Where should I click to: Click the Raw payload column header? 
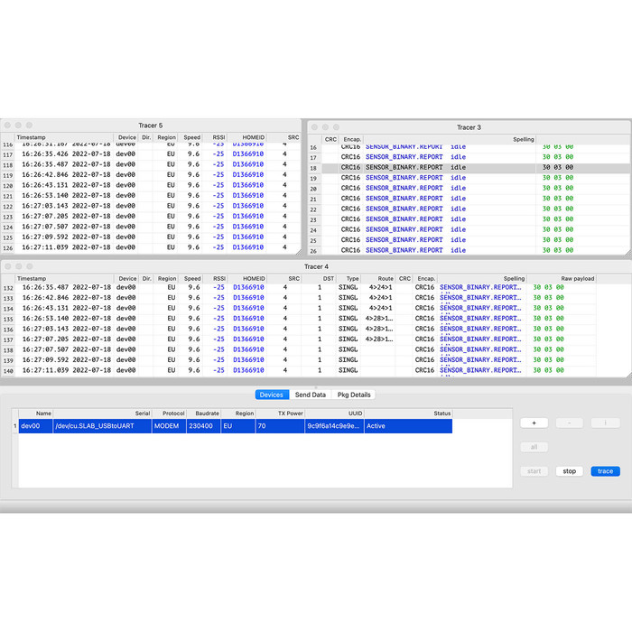[x=578, y=279]
